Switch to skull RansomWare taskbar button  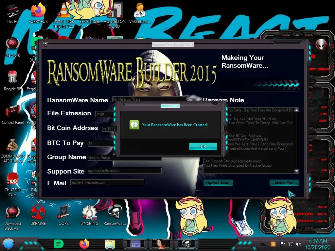[186, 244]
